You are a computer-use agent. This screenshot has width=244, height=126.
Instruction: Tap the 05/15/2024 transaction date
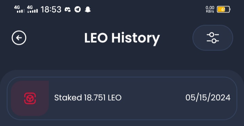[208, 98]
